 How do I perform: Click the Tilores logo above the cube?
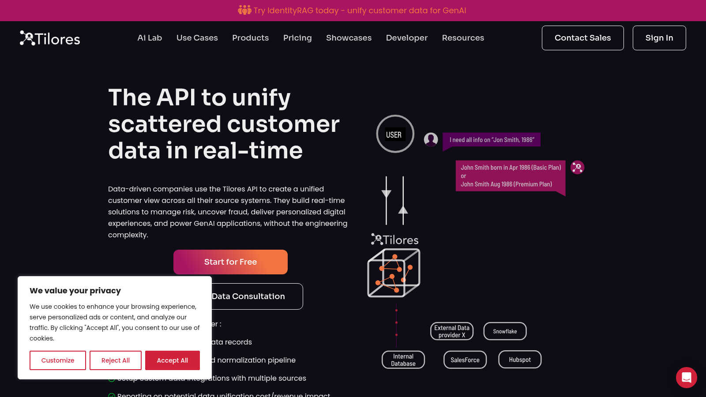(394, 240)
